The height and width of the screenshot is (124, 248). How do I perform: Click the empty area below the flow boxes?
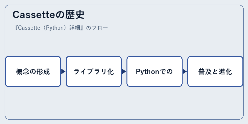(124, 103)
